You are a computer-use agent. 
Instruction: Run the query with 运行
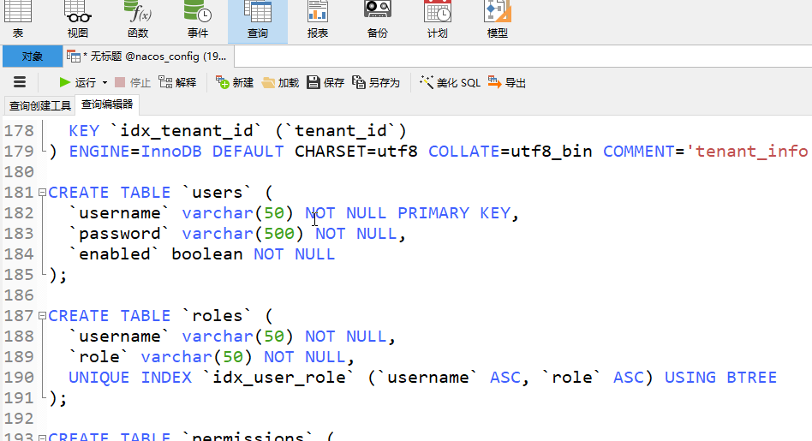77,82
